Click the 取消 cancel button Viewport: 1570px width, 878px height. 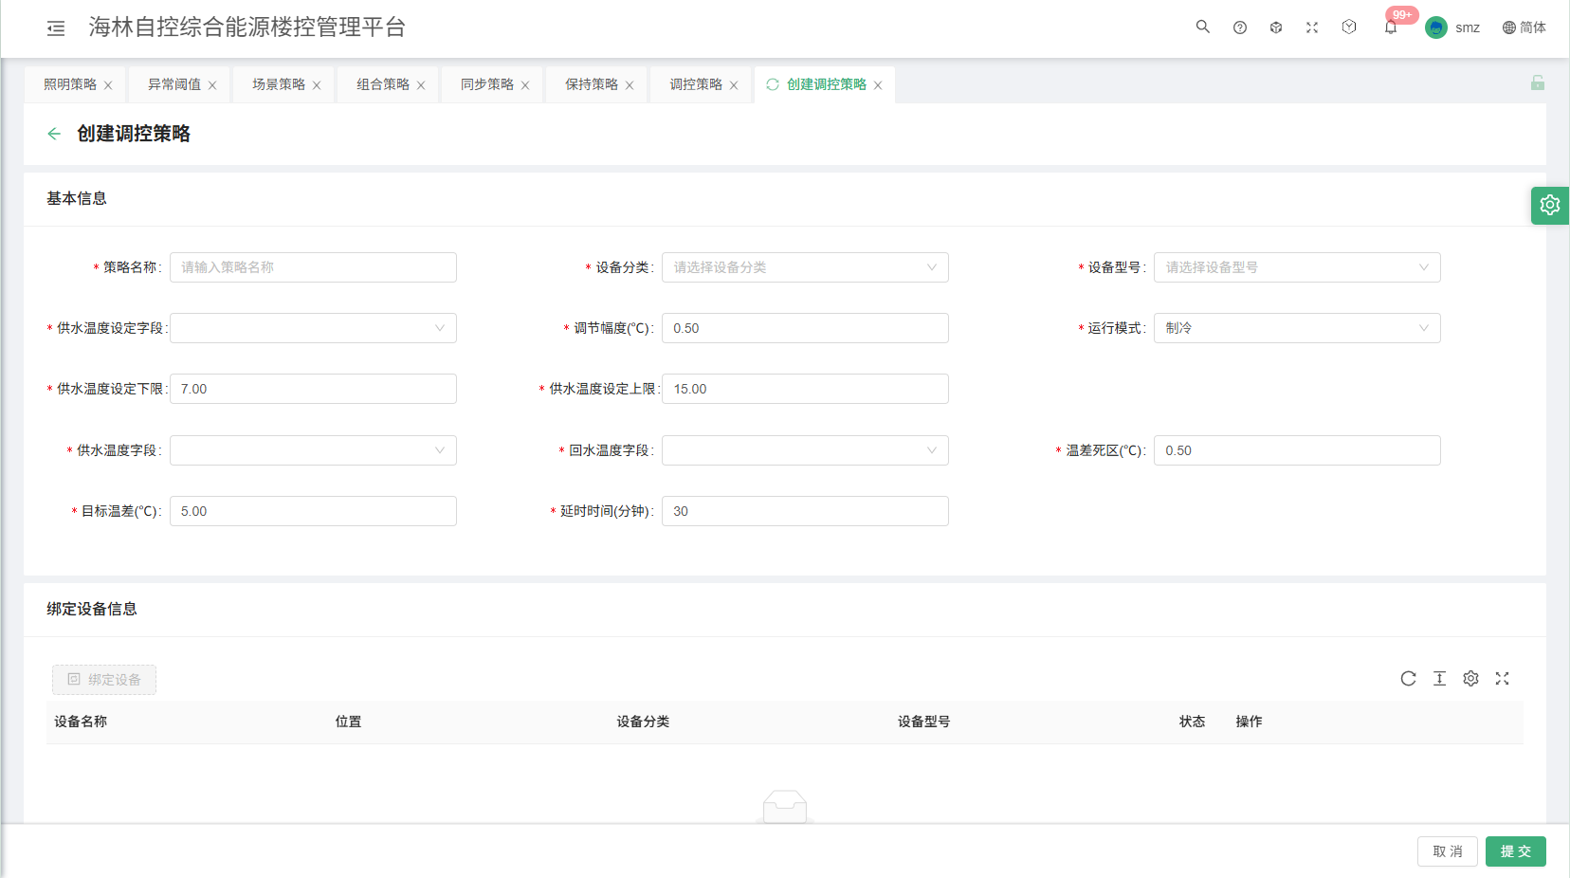1448,851
